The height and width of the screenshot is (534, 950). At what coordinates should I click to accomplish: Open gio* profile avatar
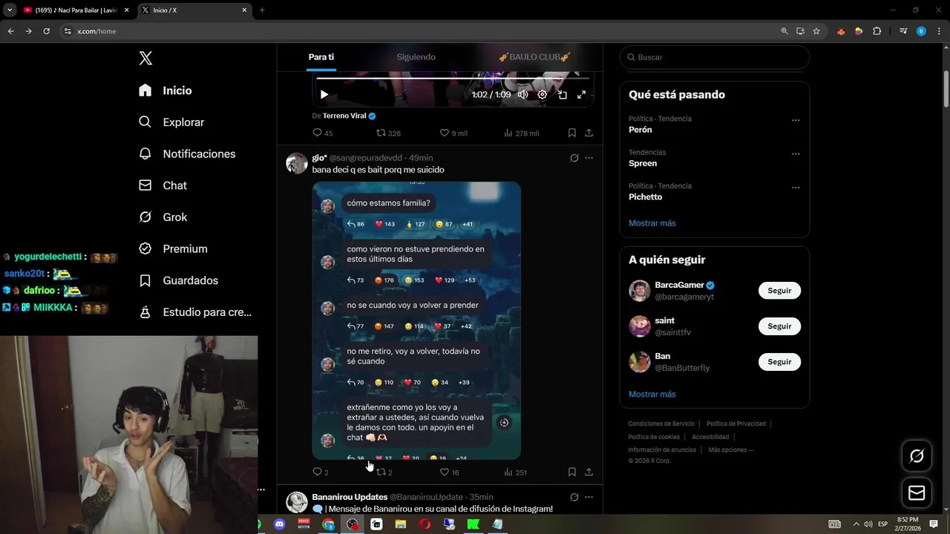coord(297,163)
